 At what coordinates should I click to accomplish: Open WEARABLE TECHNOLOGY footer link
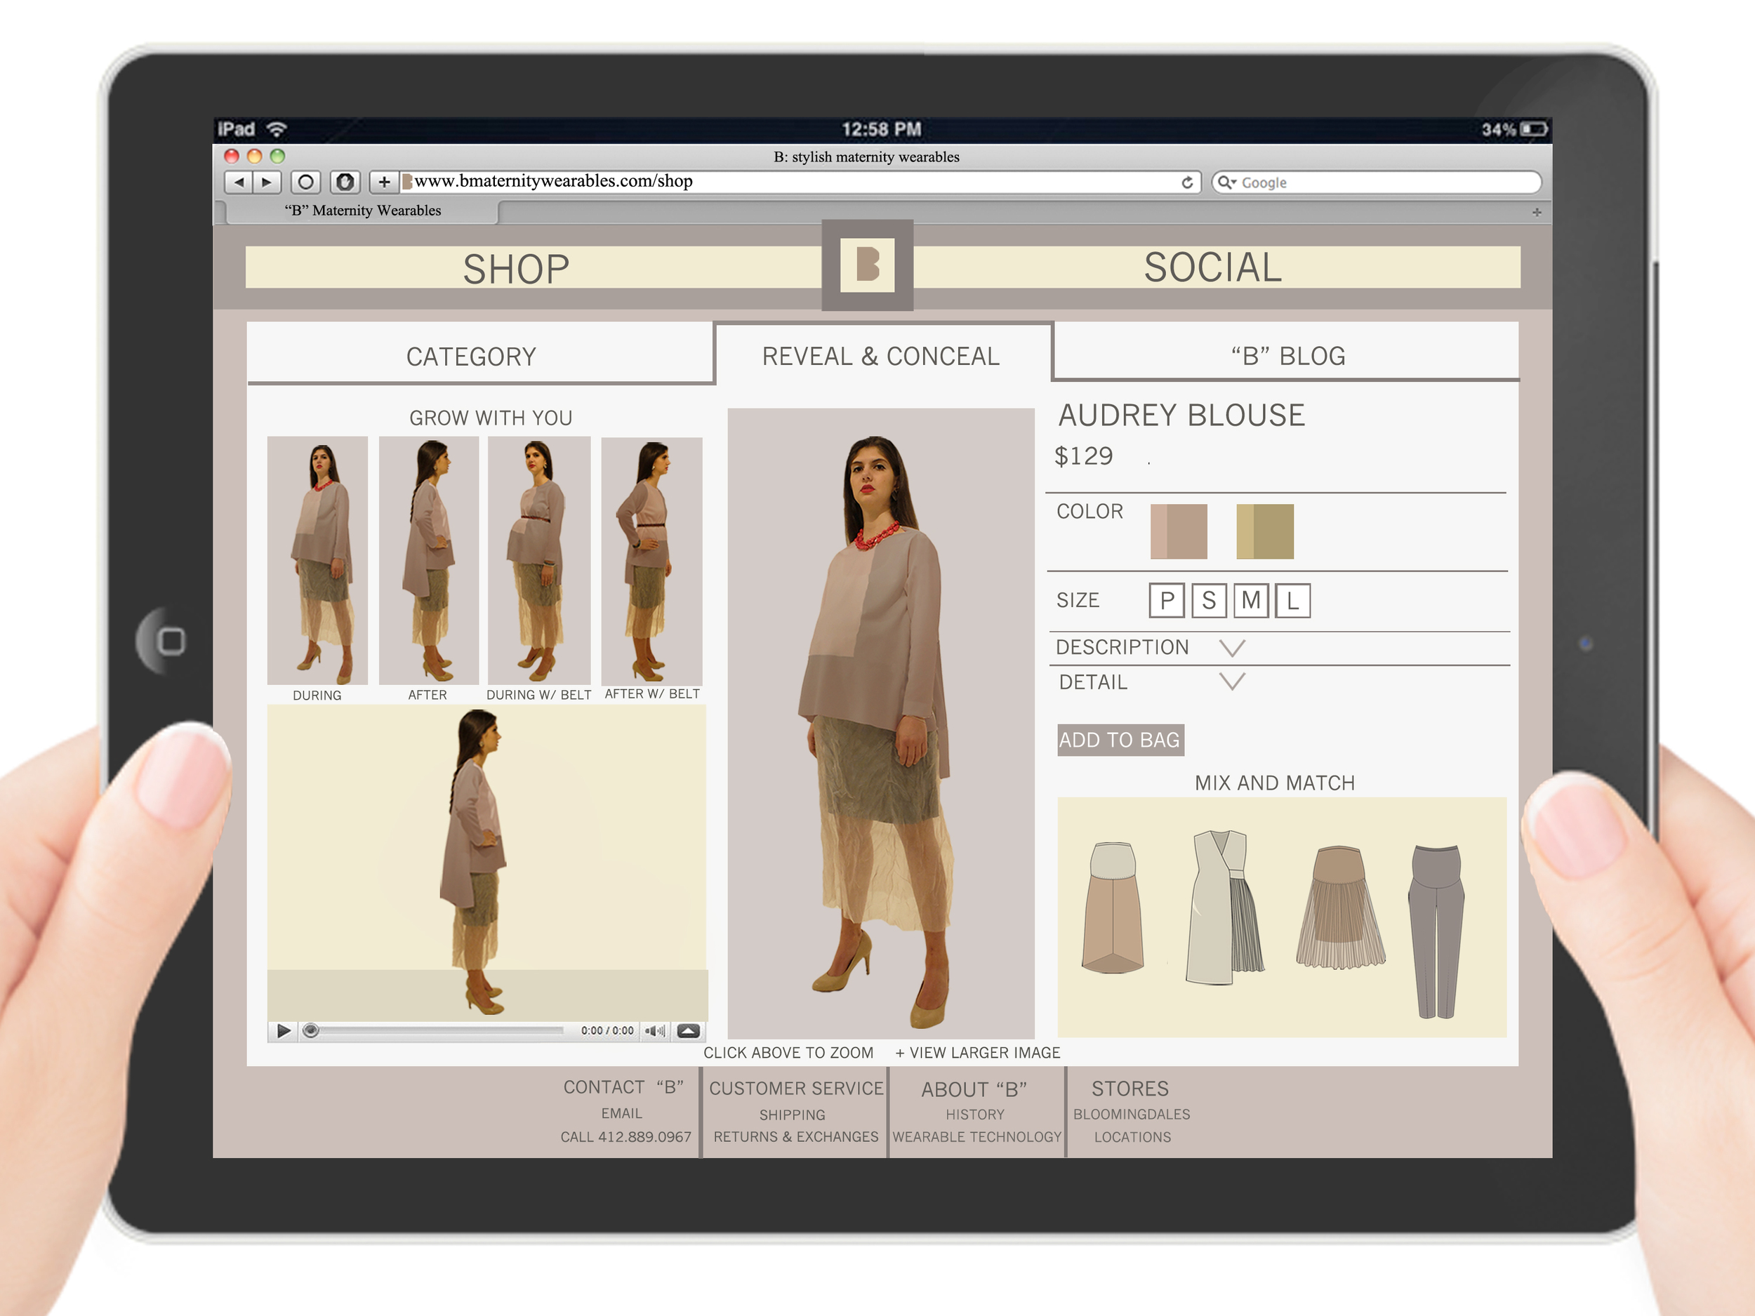(976, 1137)
